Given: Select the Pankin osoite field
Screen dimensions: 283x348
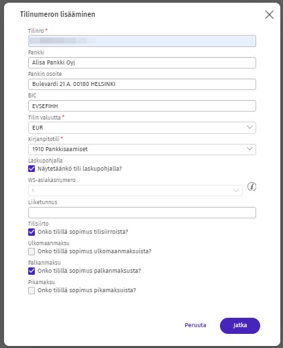Looking at the screenshot, I should coord(142,84).
